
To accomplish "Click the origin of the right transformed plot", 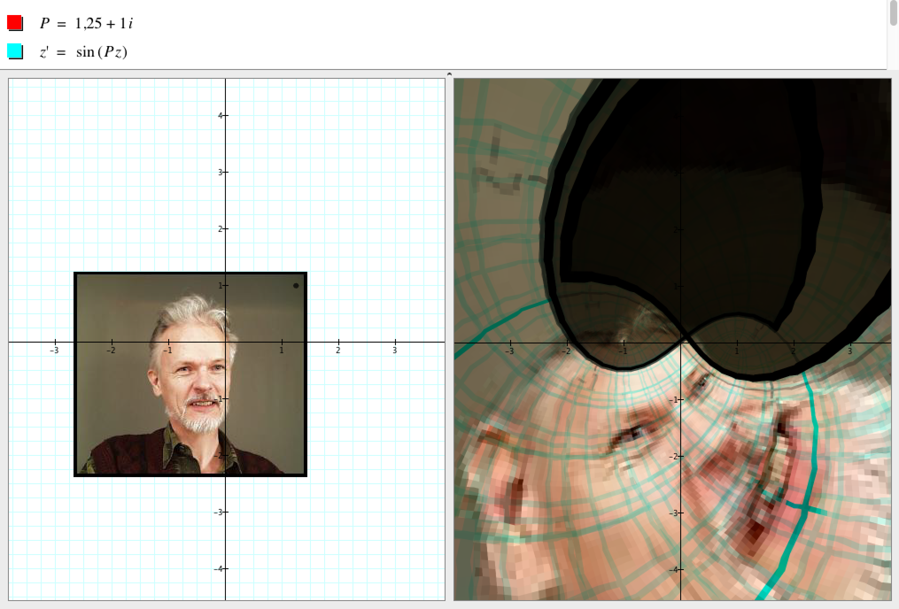I will (681, 343).
